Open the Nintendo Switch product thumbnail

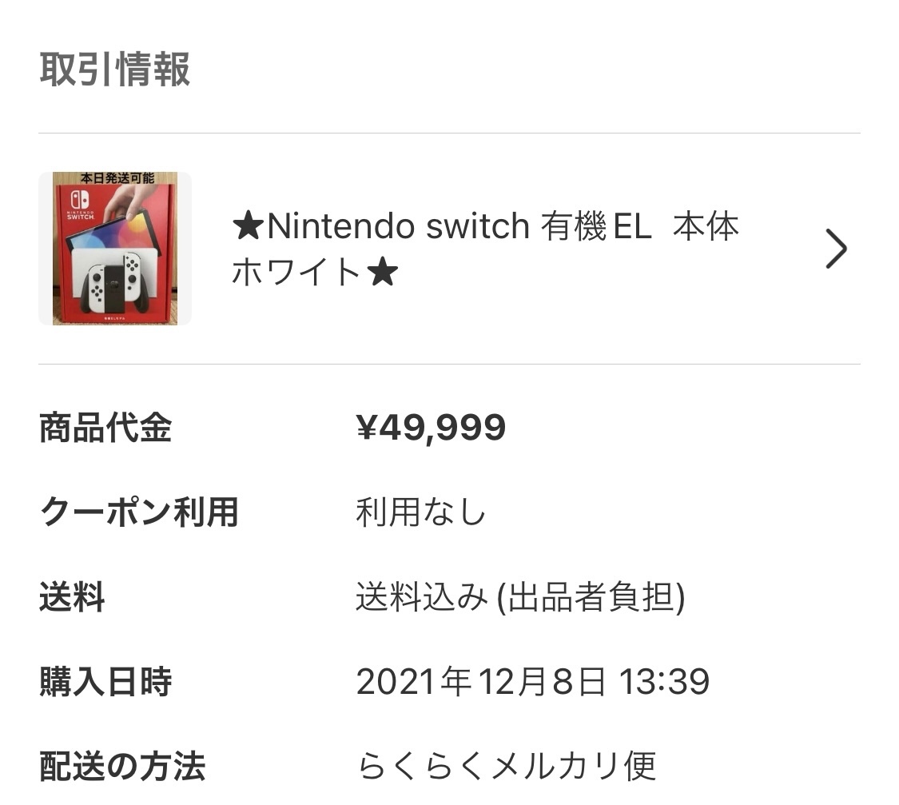(x=115, y=249)
